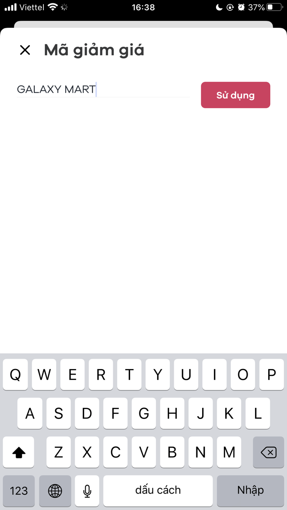Viewport: 287px width, 510px height.
Task: Tap the Nhập return key
Action: point(250,491)
